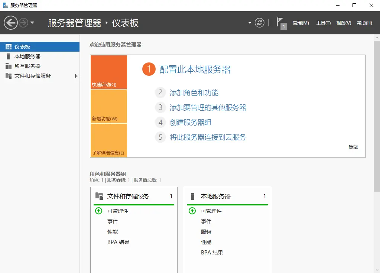Click the vertical scrollbar thumb

[377, 116]
